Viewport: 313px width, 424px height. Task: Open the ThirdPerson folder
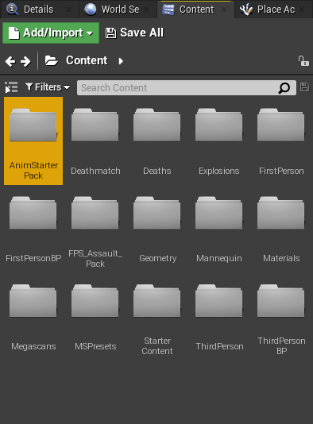tap(218, 318)
